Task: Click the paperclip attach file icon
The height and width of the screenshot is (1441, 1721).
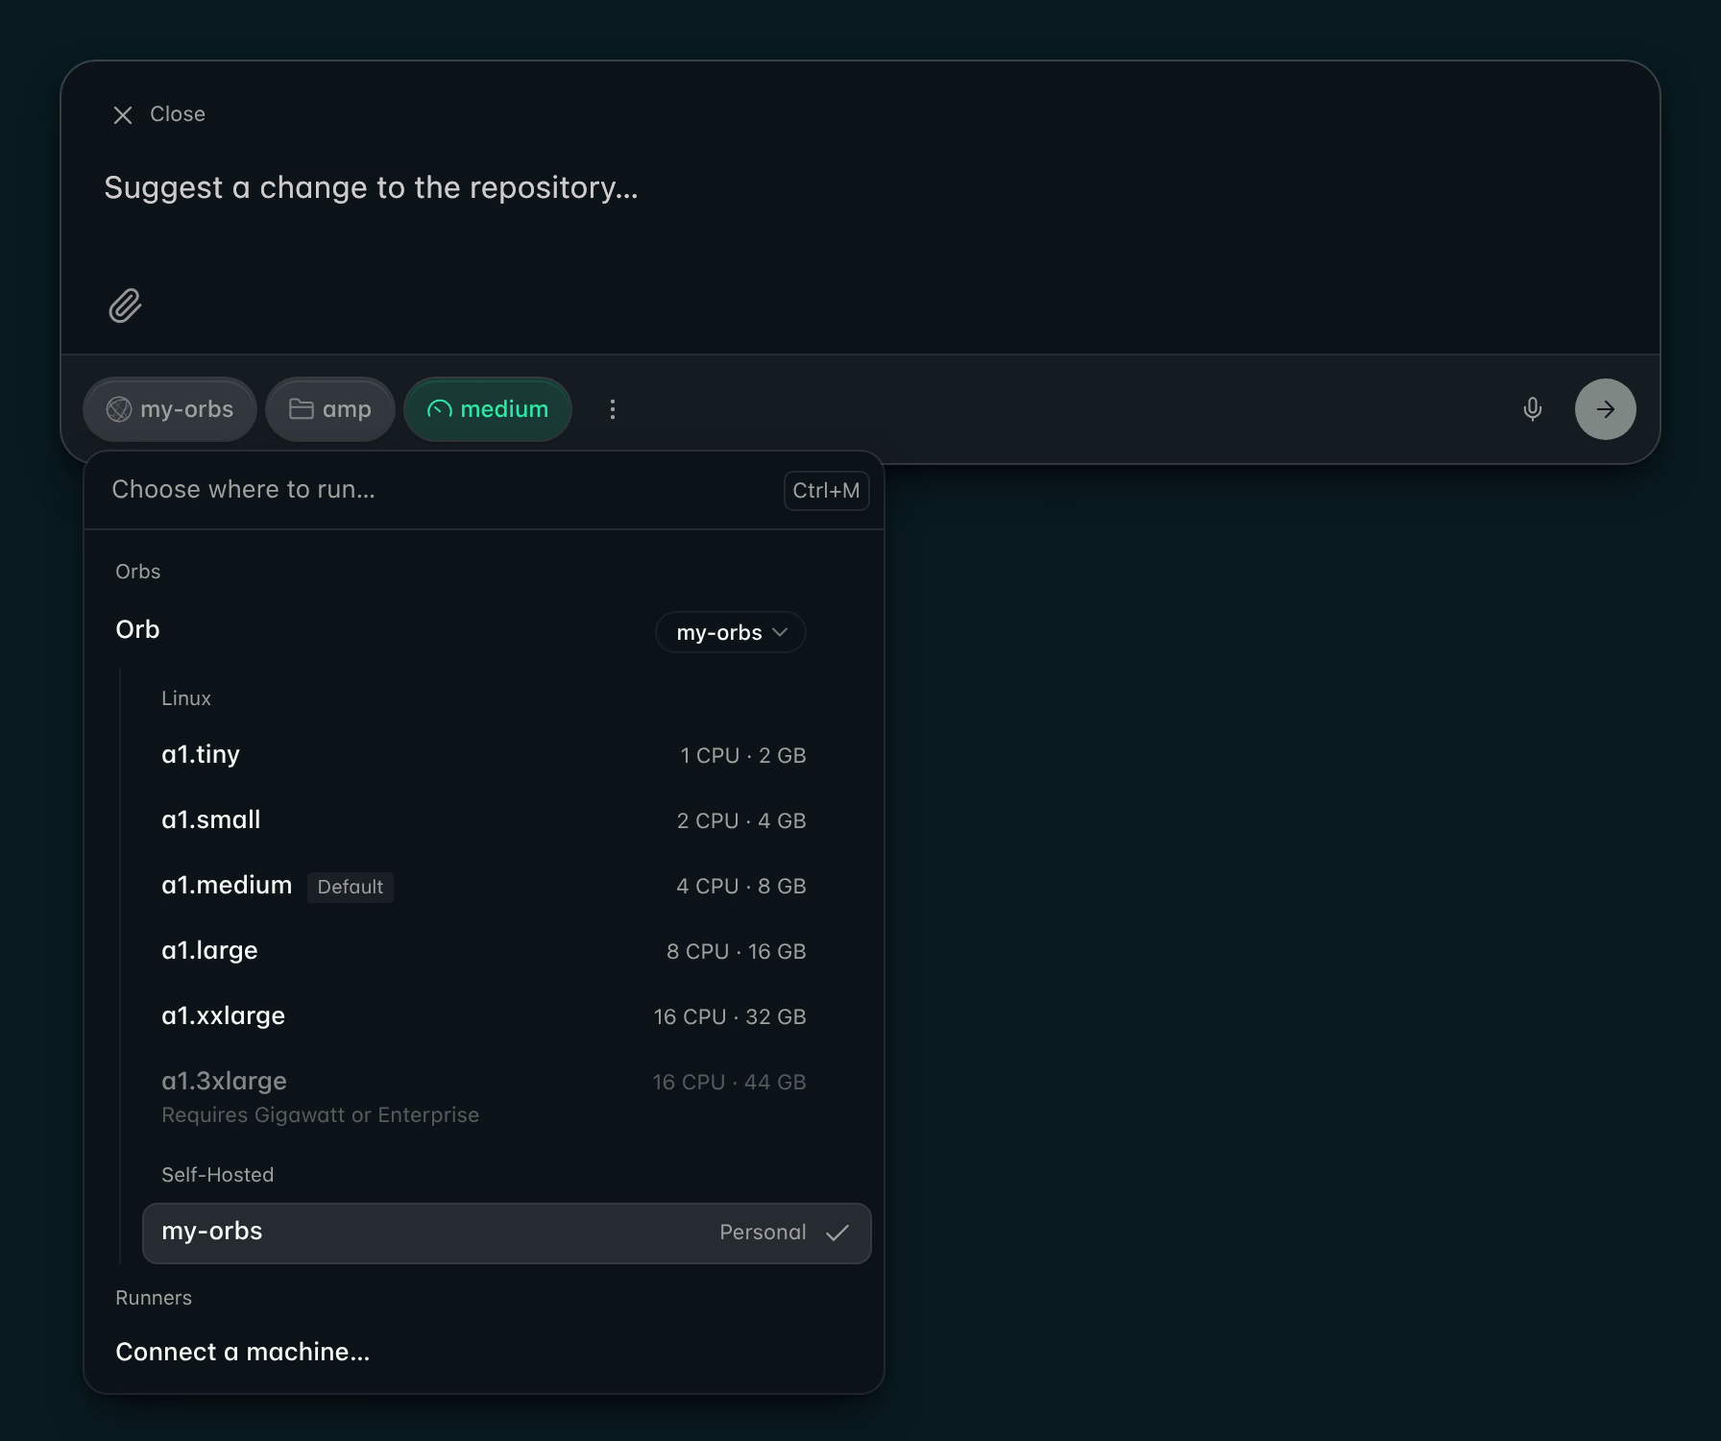Action: point(125,305)
